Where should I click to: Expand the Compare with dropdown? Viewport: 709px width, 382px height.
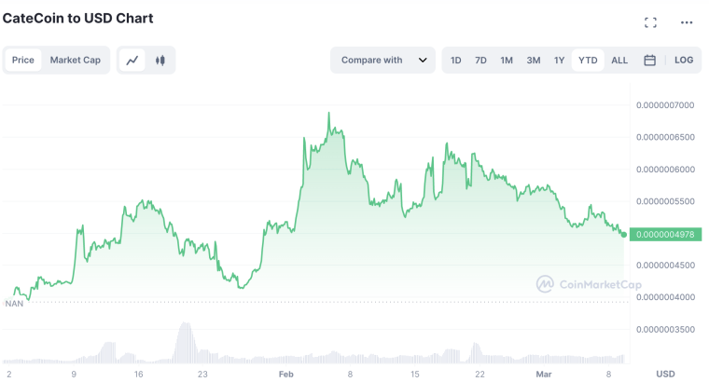click(383, 60)
